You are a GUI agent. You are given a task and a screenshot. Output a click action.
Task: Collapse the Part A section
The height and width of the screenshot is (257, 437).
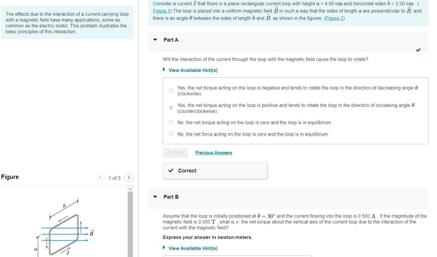point(155,40)
